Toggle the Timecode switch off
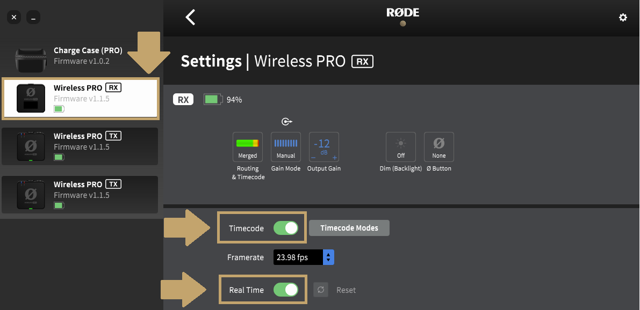Screen dimensions: 640x310 point(286,228)
